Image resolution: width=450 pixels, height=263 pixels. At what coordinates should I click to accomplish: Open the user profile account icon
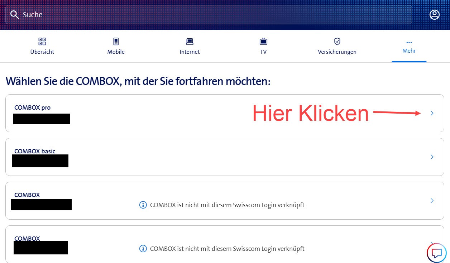pyautogui.click(x=434, y=15)
